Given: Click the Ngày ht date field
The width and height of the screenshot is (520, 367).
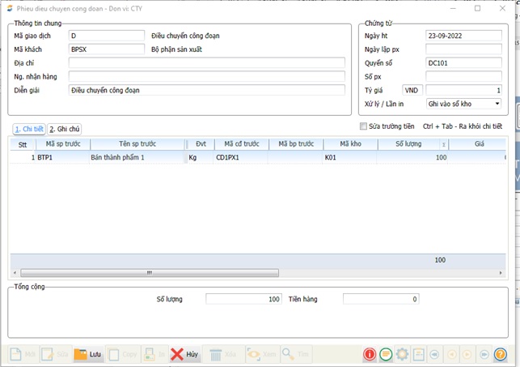Looking at the screenshot, I should [x=463, y=36].
